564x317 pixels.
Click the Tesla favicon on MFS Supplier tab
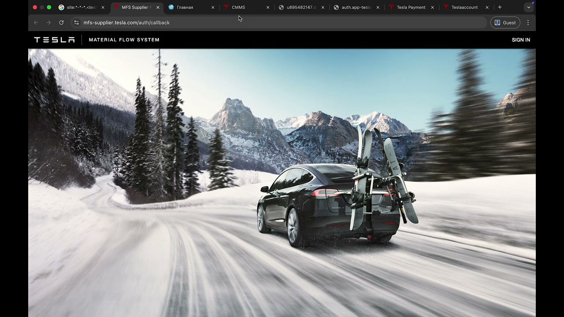click(116, 7)
